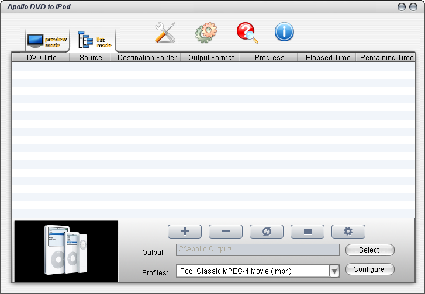This screenshot has height=294, width=425.
Task: Switch to list mode tab
Action: click(x=94, y=40)
